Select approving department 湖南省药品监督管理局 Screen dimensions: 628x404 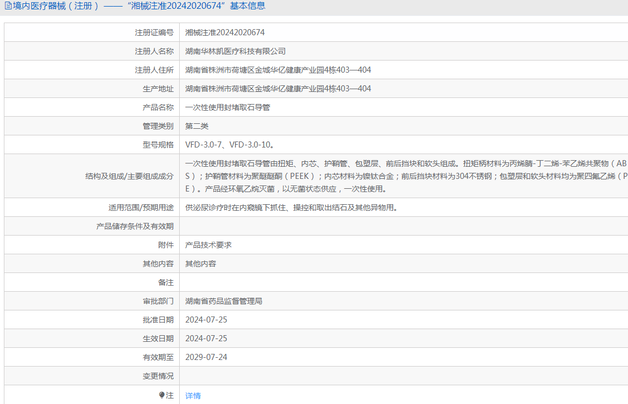click(x=223, y=301)
